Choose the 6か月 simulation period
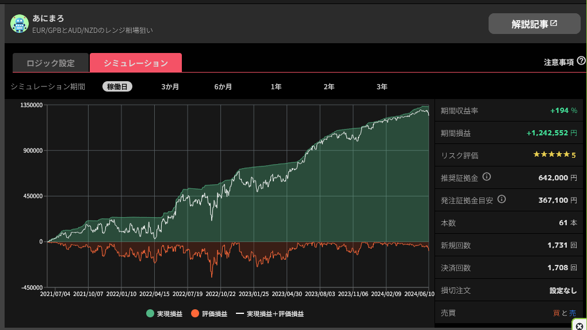587x330 pixels. (223, 87)
